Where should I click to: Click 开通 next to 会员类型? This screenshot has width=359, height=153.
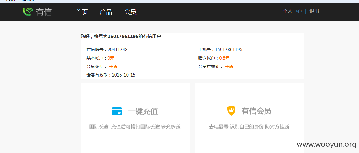113,67
